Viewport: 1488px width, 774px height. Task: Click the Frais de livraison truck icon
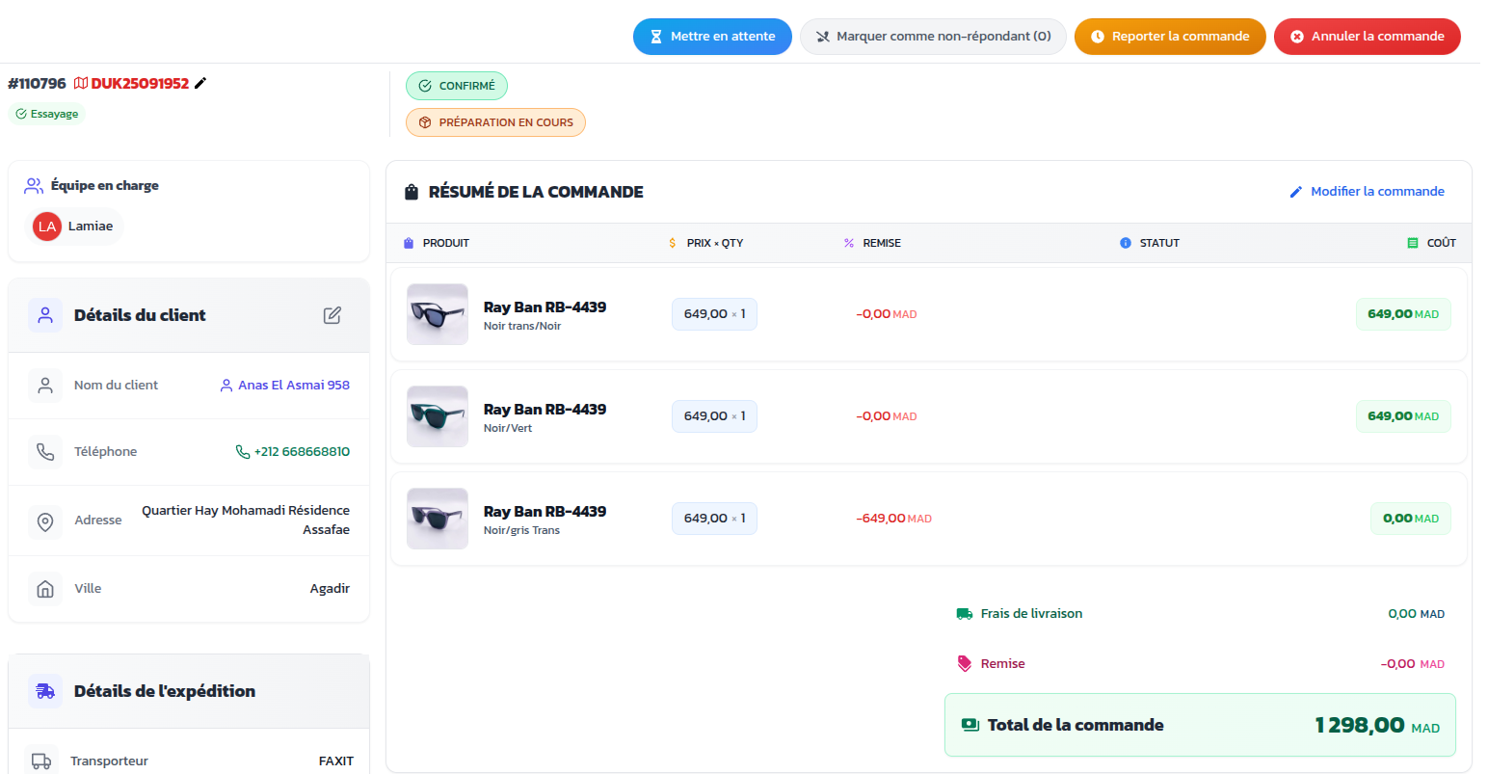[965, 614]
